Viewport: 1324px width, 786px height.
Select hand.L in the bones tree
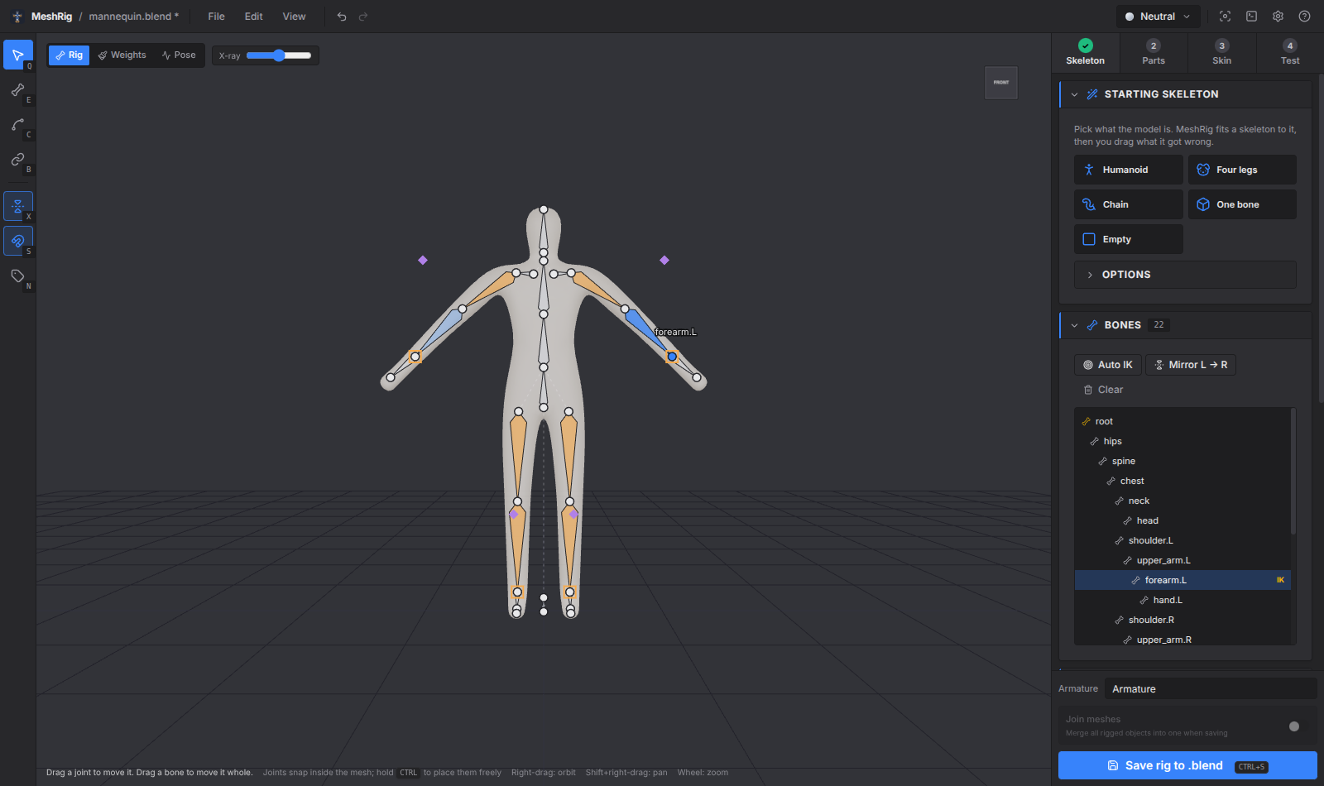click(x=1182, y=600)
